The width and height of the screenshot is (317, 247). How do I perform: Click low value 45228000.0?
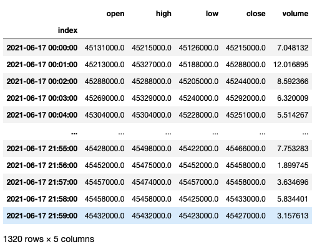[198, 115]
